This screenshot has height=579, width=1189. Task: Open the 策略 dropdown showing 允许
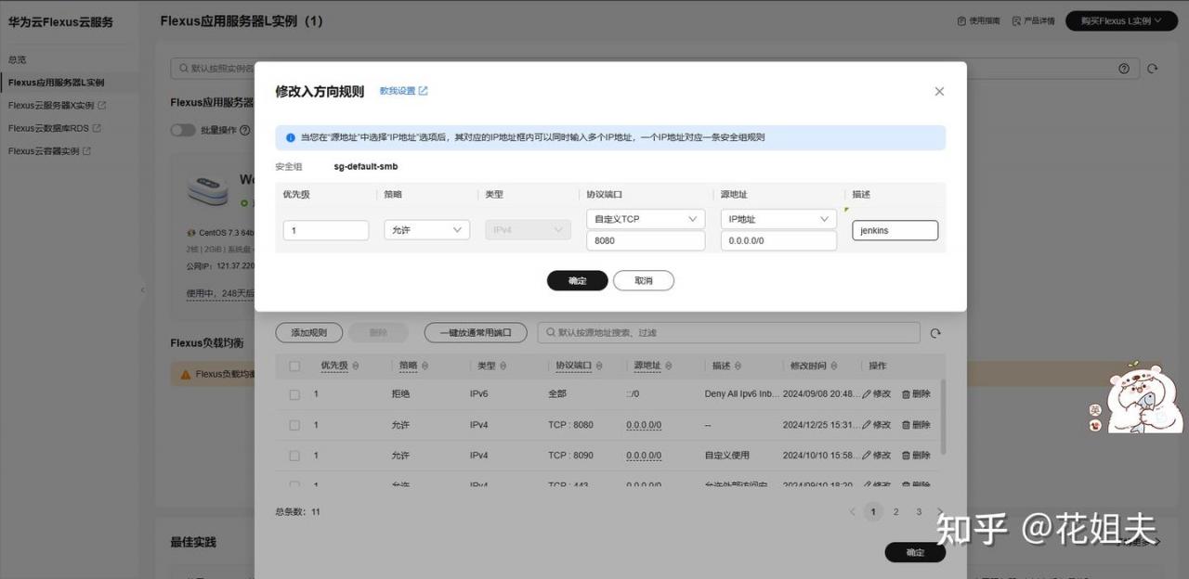[x=426, y=230]
